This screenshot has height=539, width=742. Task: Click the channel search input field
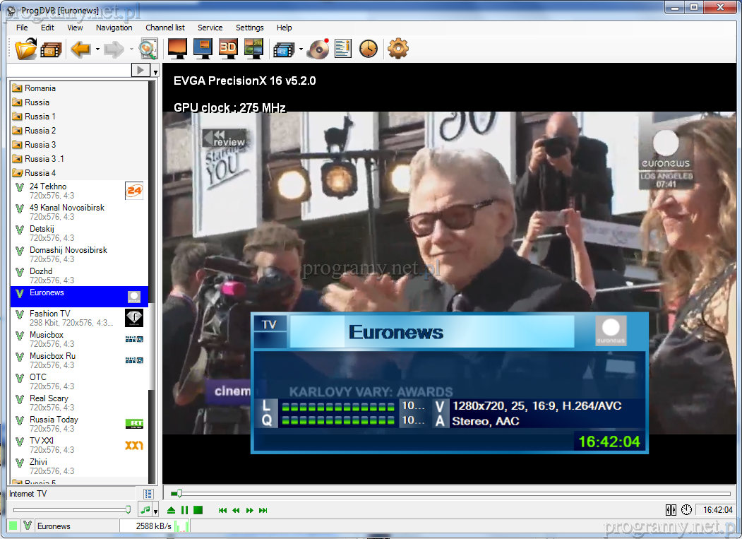click(x=69, y=70)
